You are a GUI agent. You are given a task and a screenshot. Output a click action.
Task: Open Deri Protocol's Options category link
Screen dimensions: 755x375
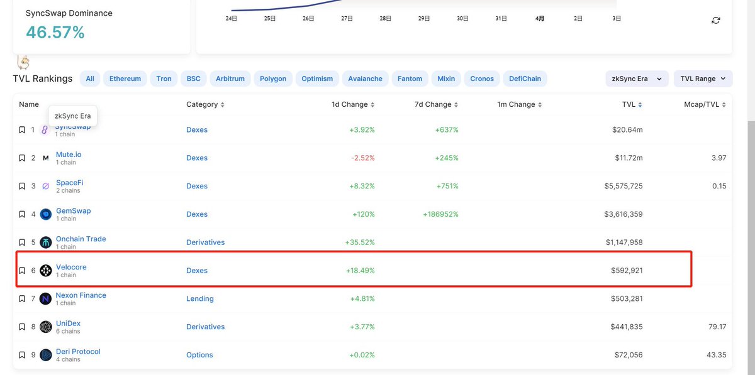[199, 355]
